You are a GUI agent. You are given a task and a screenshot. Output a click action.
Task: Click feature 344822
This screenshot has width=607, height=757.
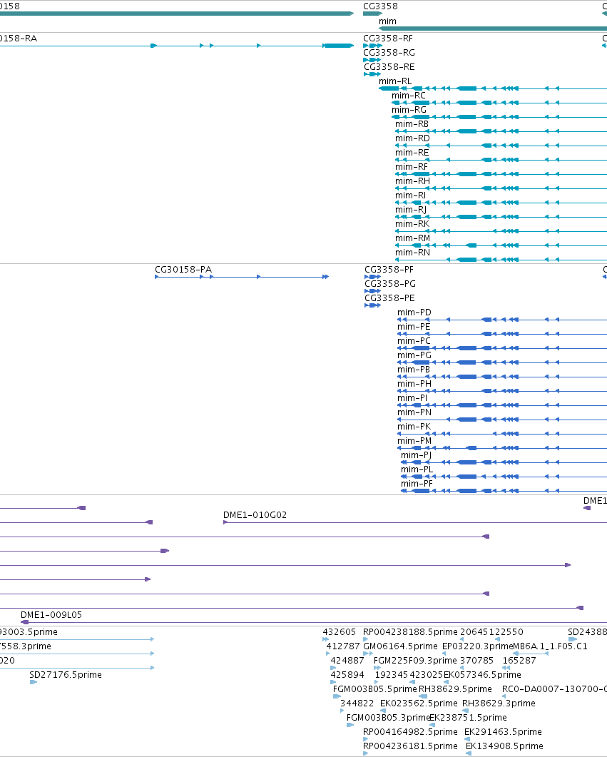357,703
